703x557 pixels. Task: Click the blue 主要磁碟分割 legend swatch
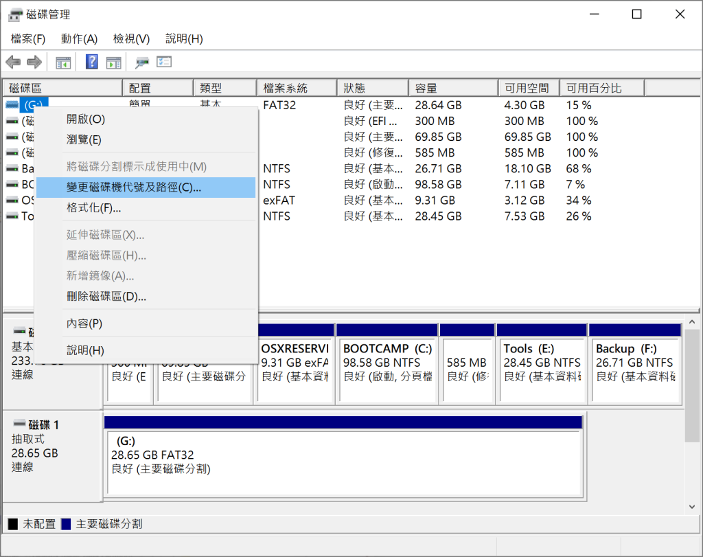[x=66, y=524]
